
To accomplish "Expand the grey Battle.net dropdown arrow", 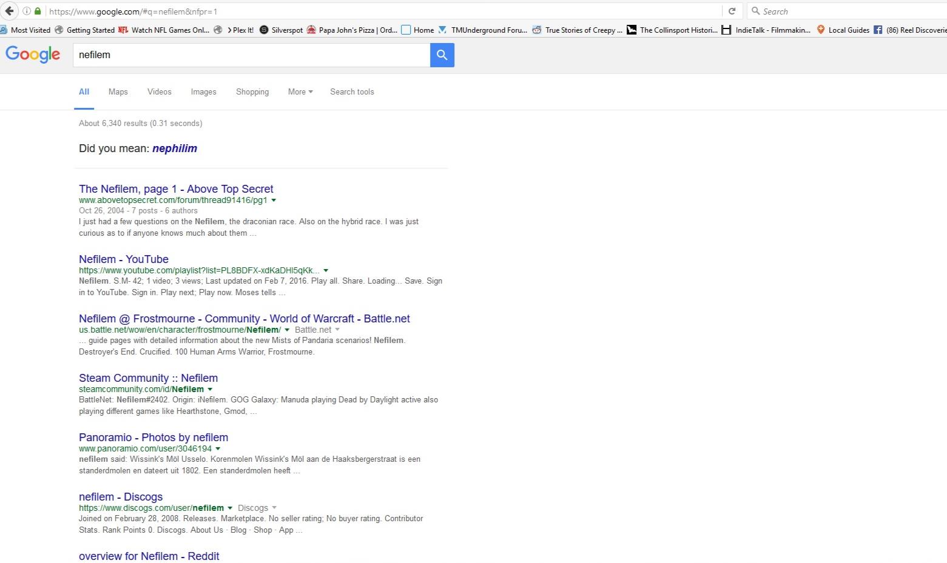I will 337,330.
